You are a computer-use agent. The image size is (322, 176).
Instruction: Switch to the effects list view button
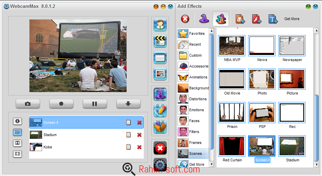(17, 132)
